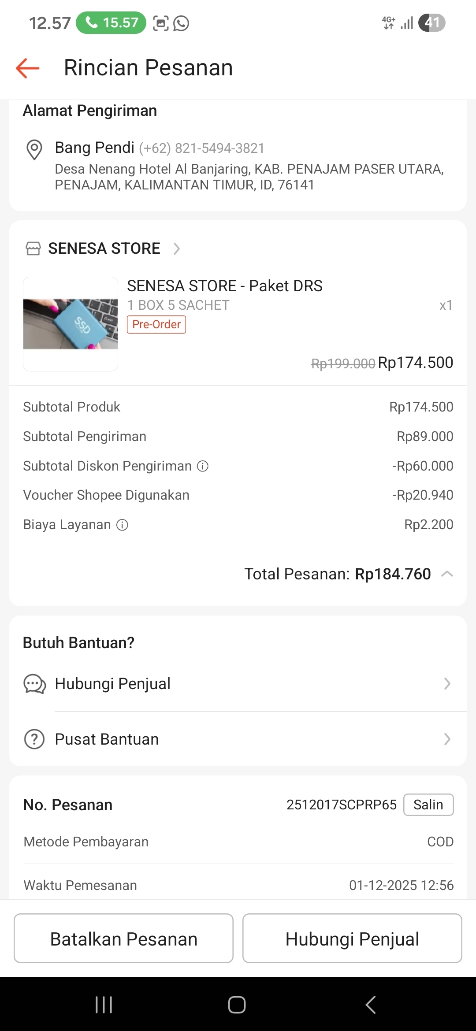Open SENESA STORE page via chevron
Viewport: 476px width, 1031px height.
point(177,248)
